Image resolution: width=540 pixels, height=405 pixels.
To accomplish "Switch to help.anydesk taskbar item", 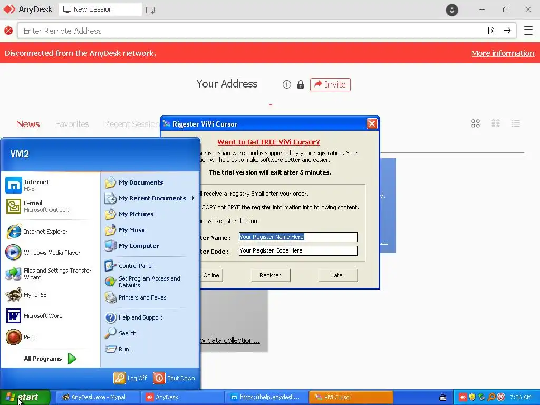I will (x=267, y=397).
